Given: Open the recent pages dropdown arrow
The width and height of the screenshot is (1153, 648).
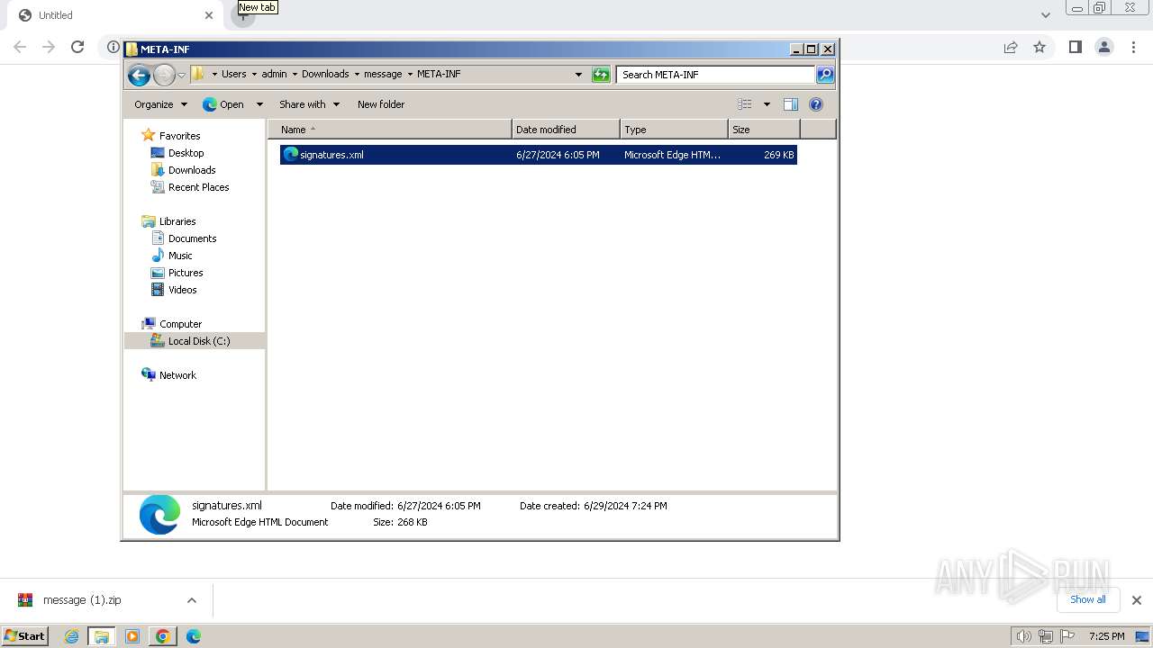Looking at the screenshot, I should point(181,75).
